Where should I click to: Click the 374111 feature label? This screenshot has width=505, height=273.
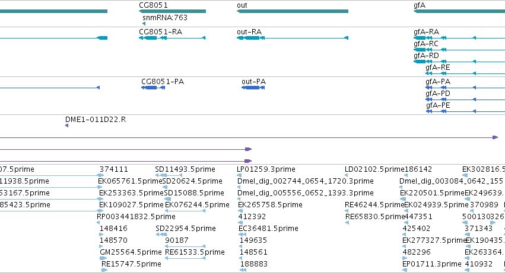tap(114, 169)
